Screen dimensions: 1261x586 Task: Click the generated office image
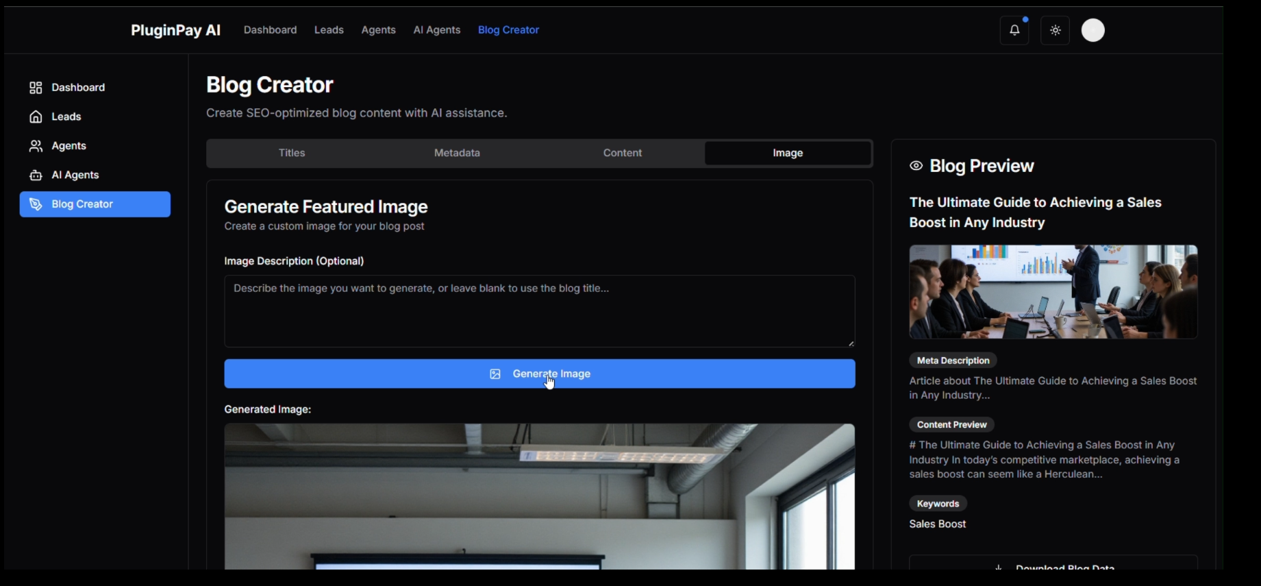click(540, 496)
